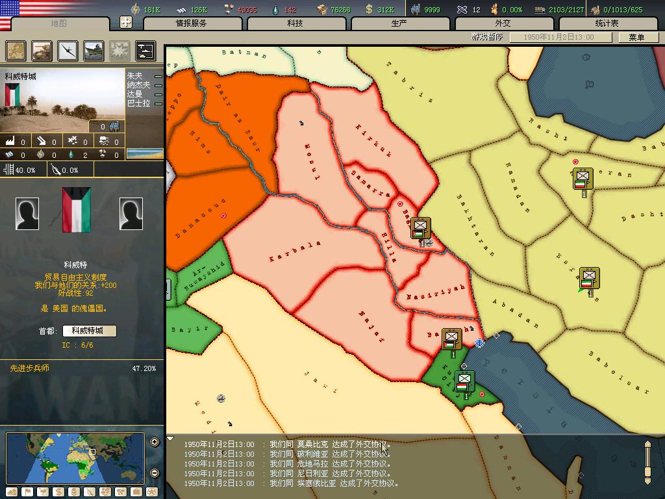Click the supplies crate icon showing 76268
The height and width of the screenshot is (499, 665).
[x=322, y=9]
